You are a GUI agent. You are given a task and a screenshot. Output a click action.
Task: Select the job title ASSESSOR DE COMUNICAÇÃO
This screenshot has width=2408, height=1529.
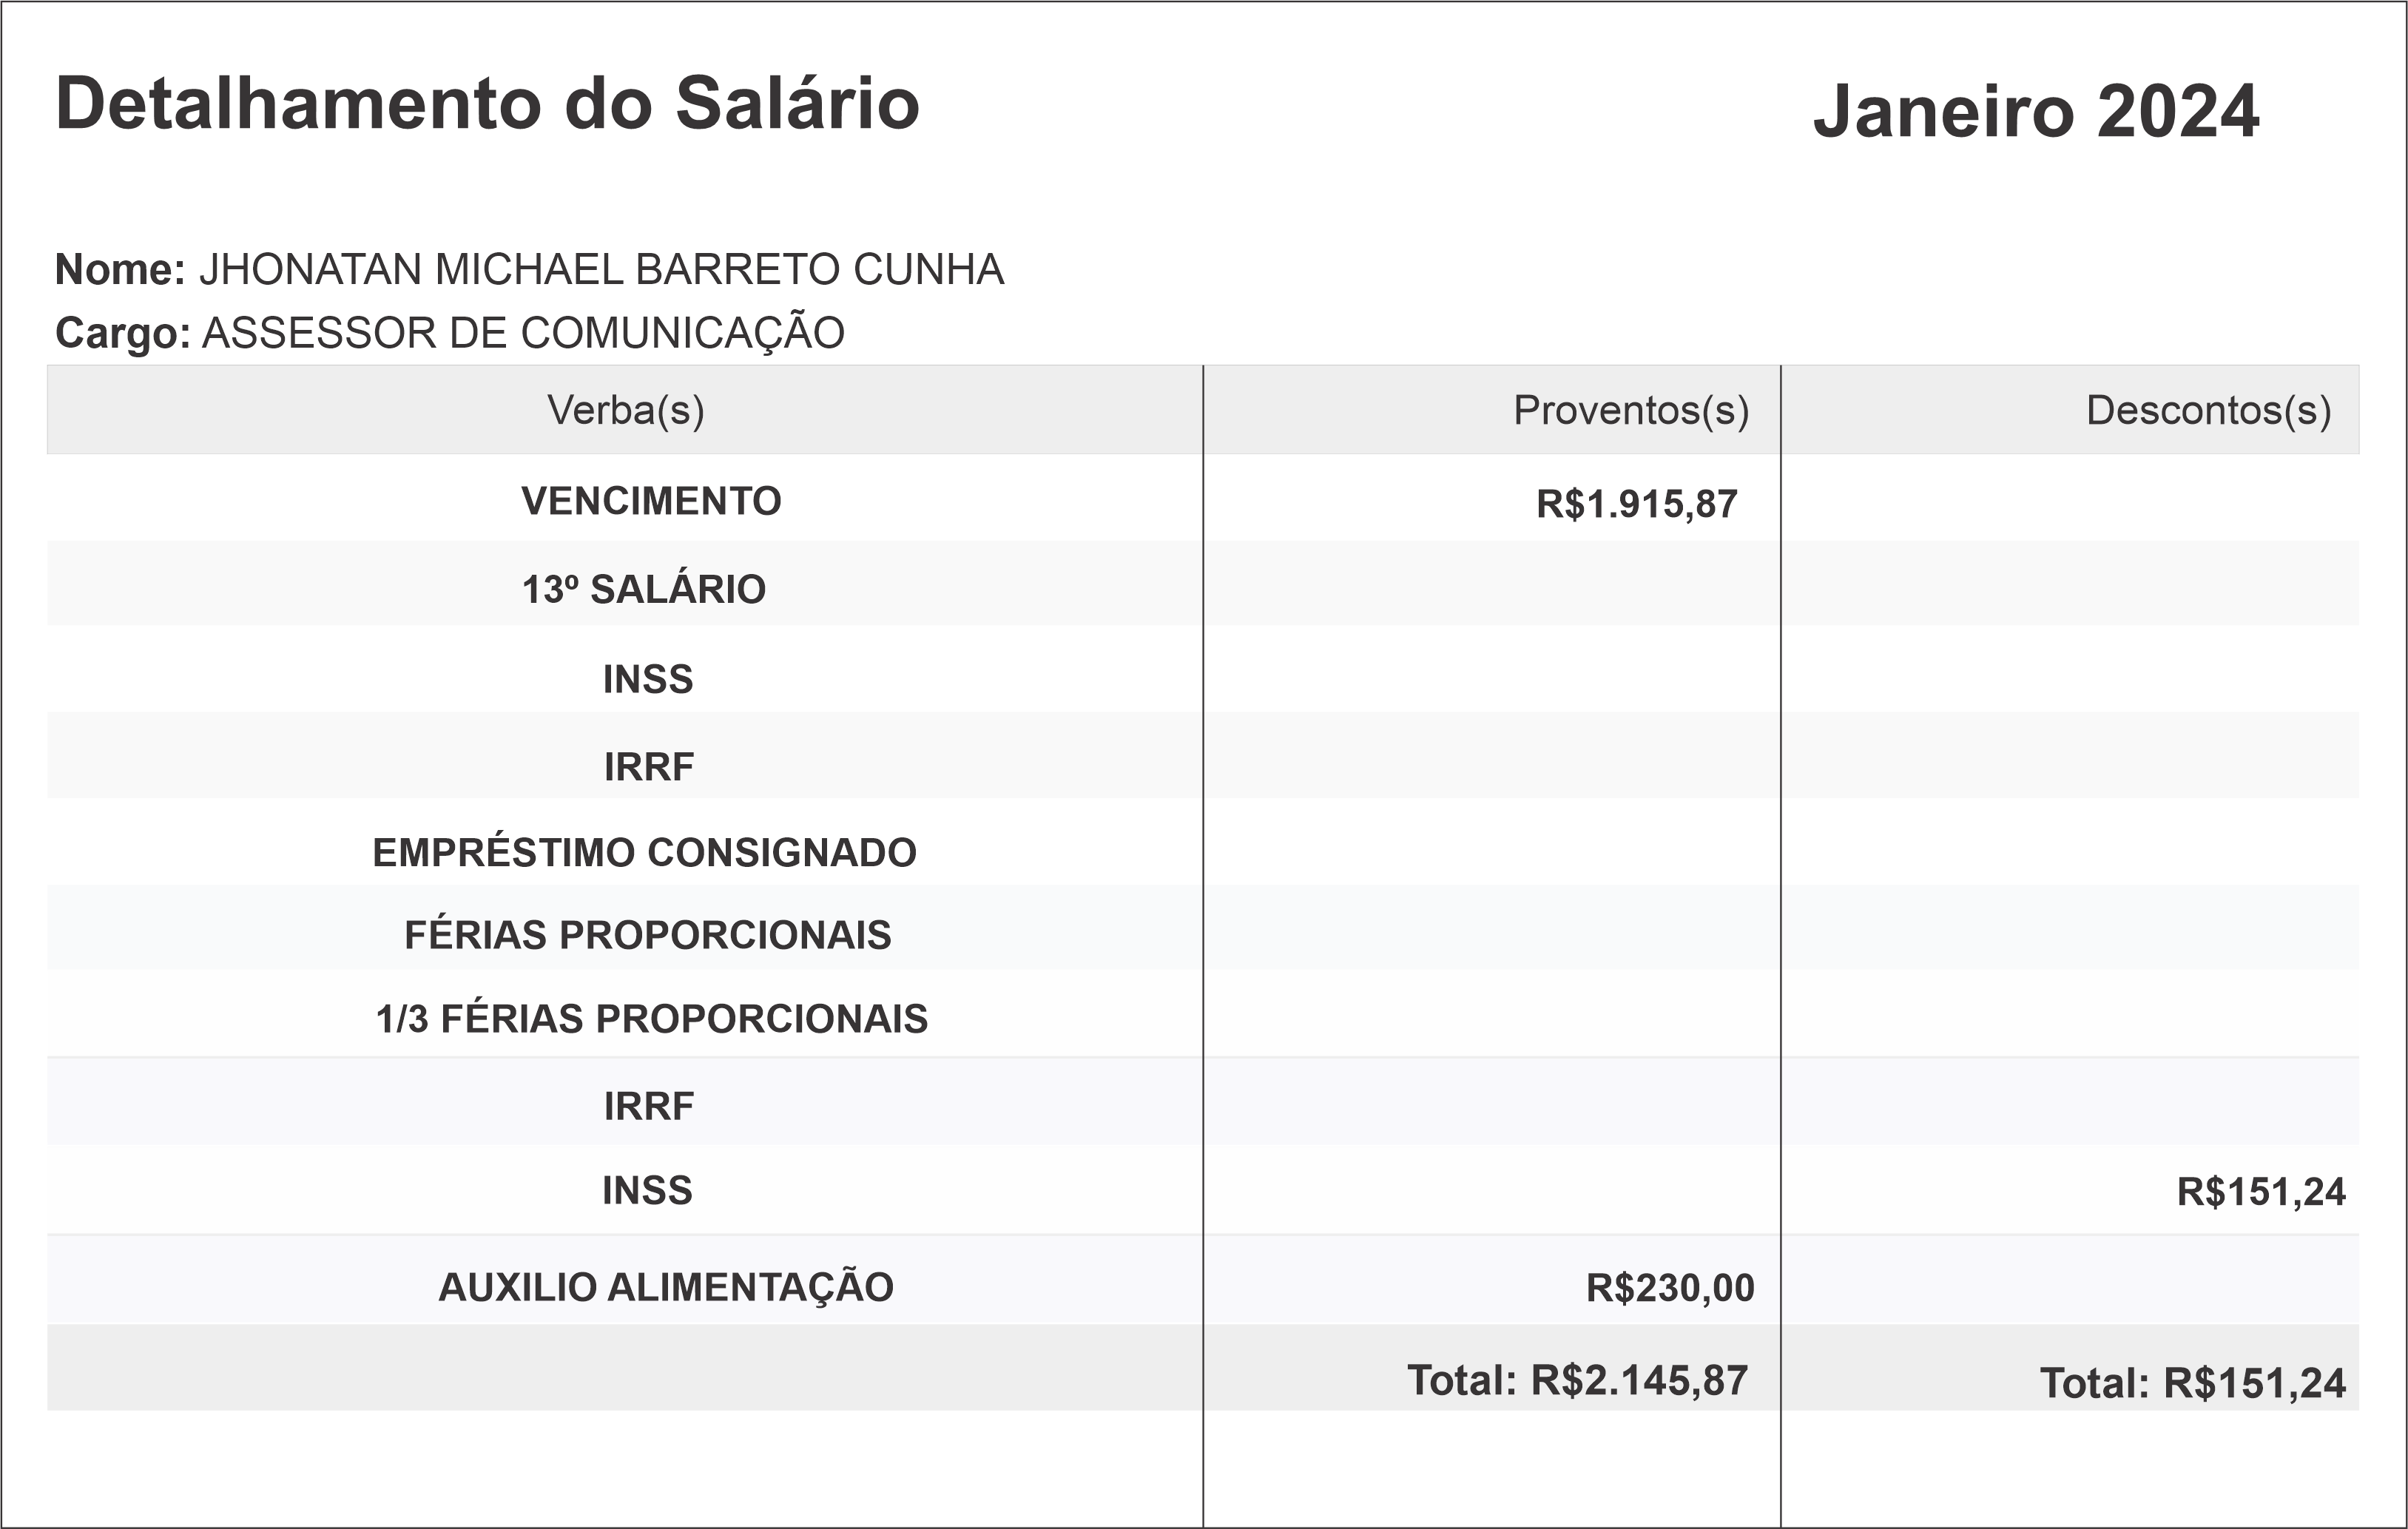pos(523,333)
